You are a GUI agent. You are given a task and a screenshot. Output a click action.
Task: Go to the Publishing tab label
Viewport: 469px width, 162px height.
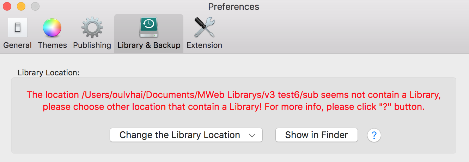(x=92, y=45)
